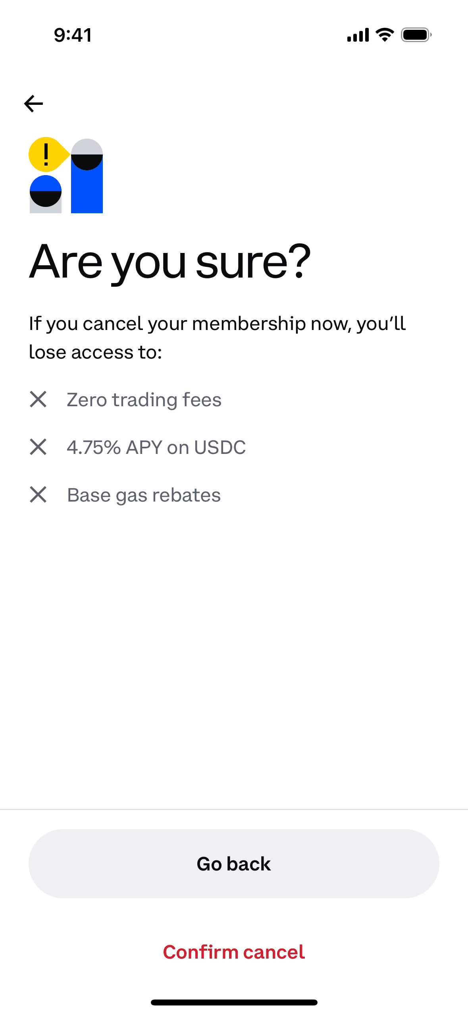Tap the back arrow icon
The height and width of the screenshot is (1015, 468).
pos(33,104)
